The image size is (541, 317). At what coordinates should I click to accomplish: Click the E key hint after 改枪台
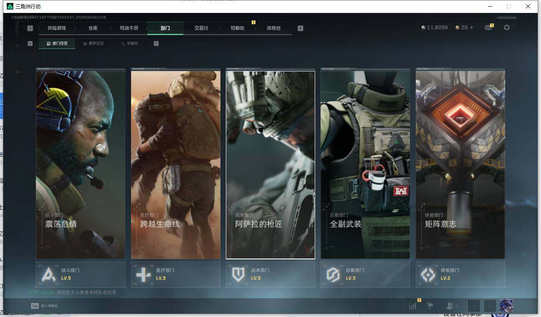click(x=300, y=28)
